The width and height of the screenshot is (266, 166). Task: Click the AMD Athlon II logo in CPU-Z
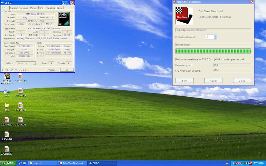[64, 19]
